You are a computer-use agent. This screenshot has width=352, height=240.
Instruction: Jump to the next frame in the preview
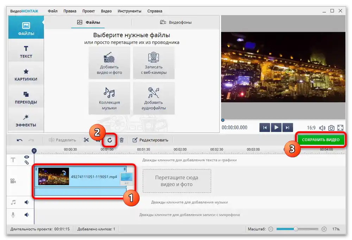click(288, 128)
